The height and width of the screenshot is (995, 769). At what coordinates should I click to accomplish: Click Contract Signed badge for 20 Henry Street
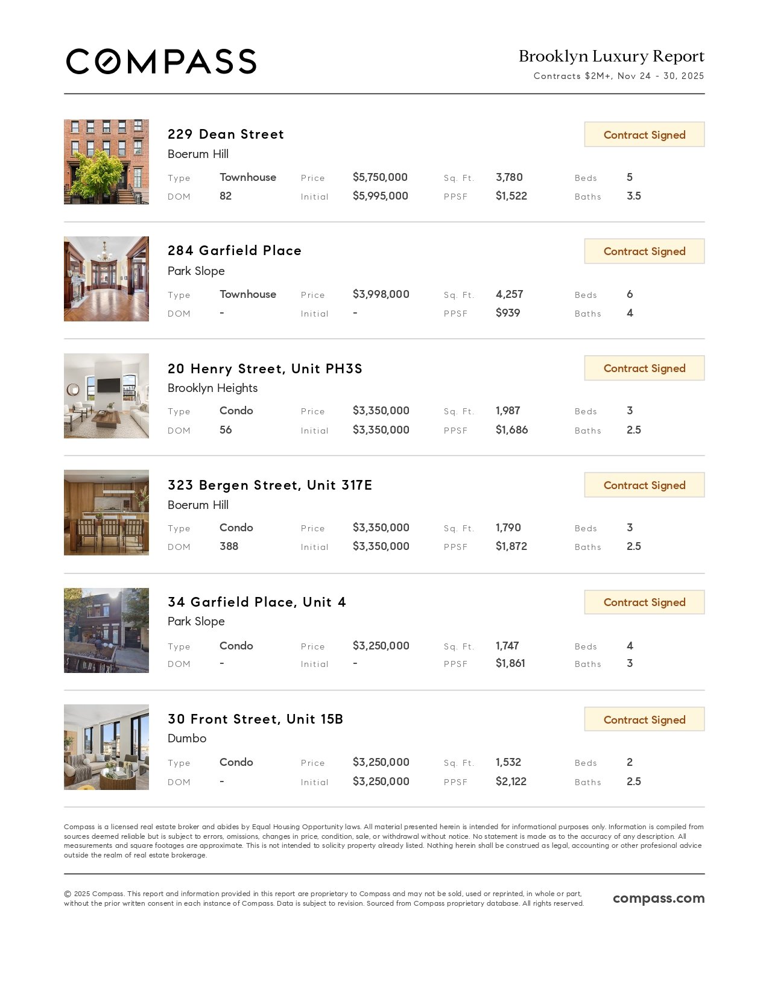click(644, 368)
